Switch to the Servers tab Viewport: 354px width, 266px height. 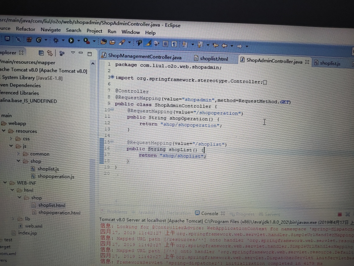(270, 214)
